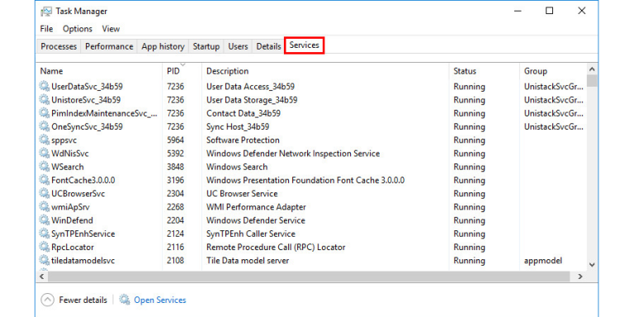Click the gear icon beside WdNisSvc
The image size is (634, 317).
pos(44,154)
